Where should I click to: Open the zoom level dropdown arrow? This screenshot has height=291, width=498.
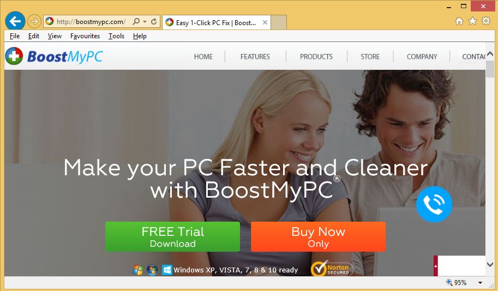[x=480, y=282]
